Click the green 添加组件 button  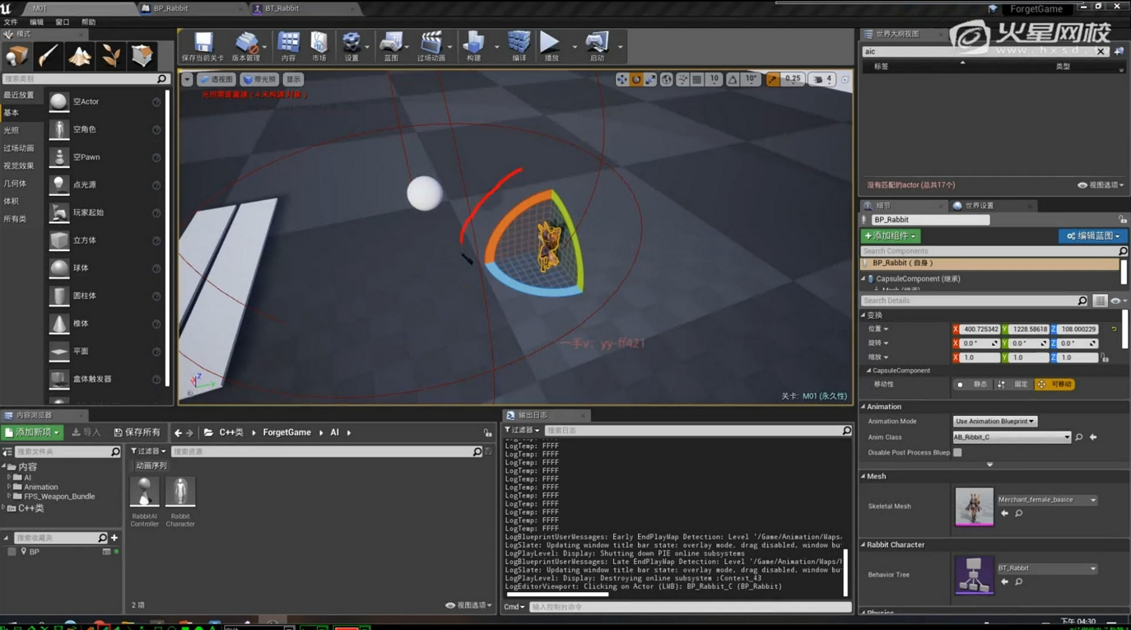point(891,236)
